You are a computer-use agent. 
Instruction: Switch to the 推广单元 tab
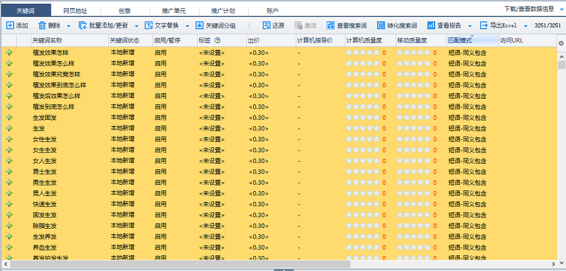click(x=174, y=11)
